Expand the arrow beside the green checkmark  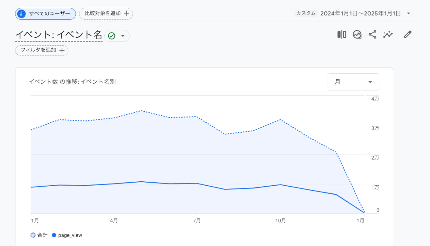(x=123, y=36)
